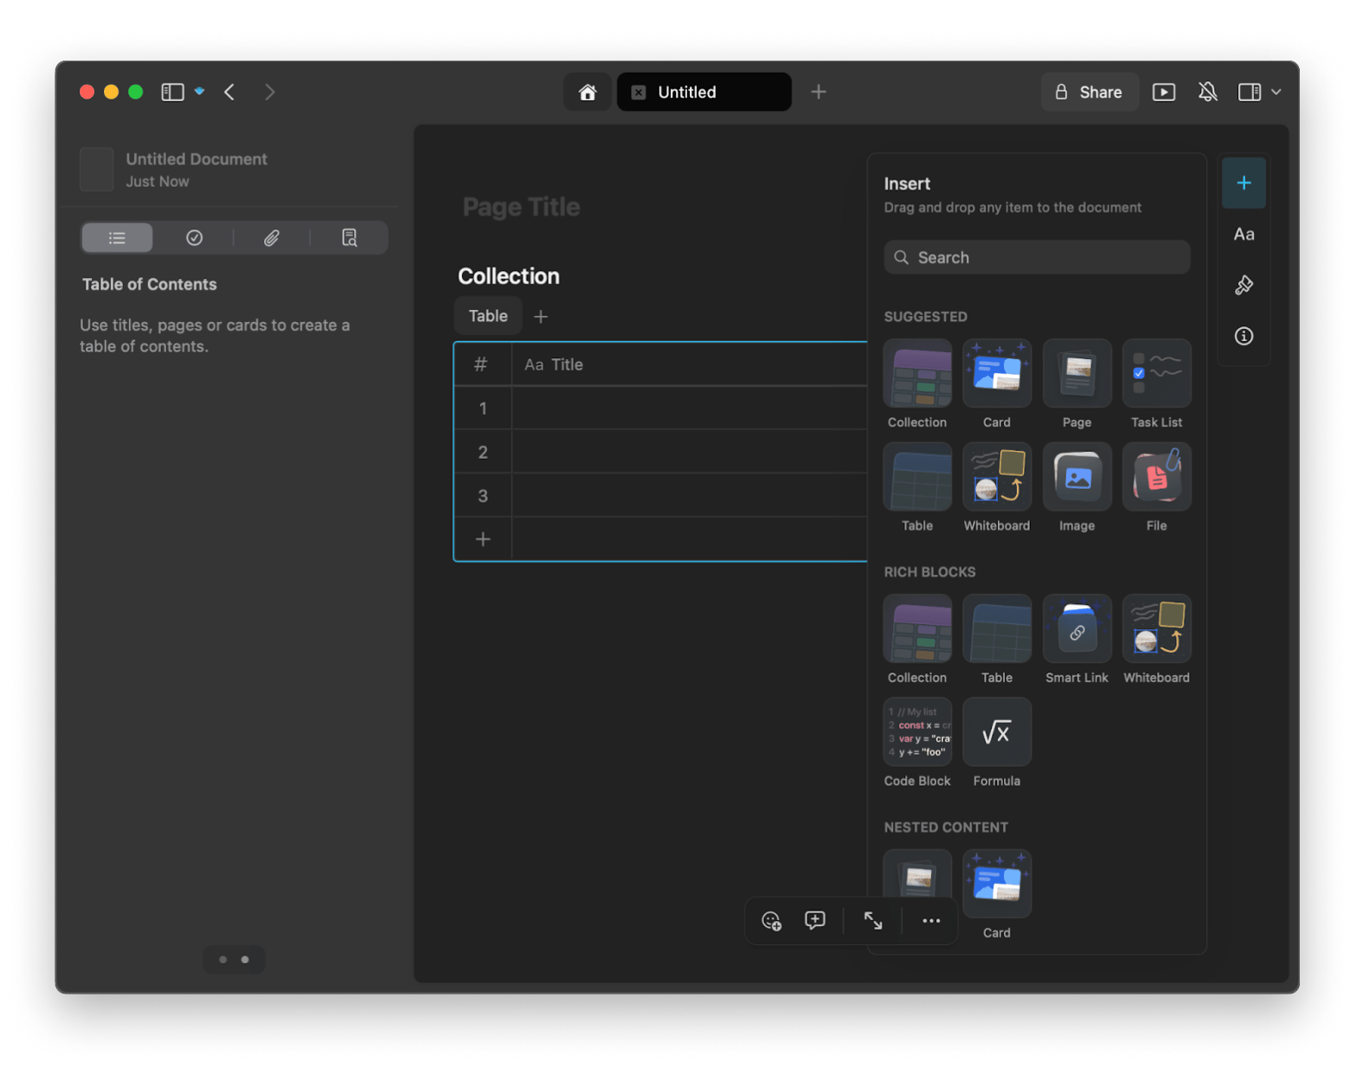Select the Formula rich block thumbnail

coord(997,733)
